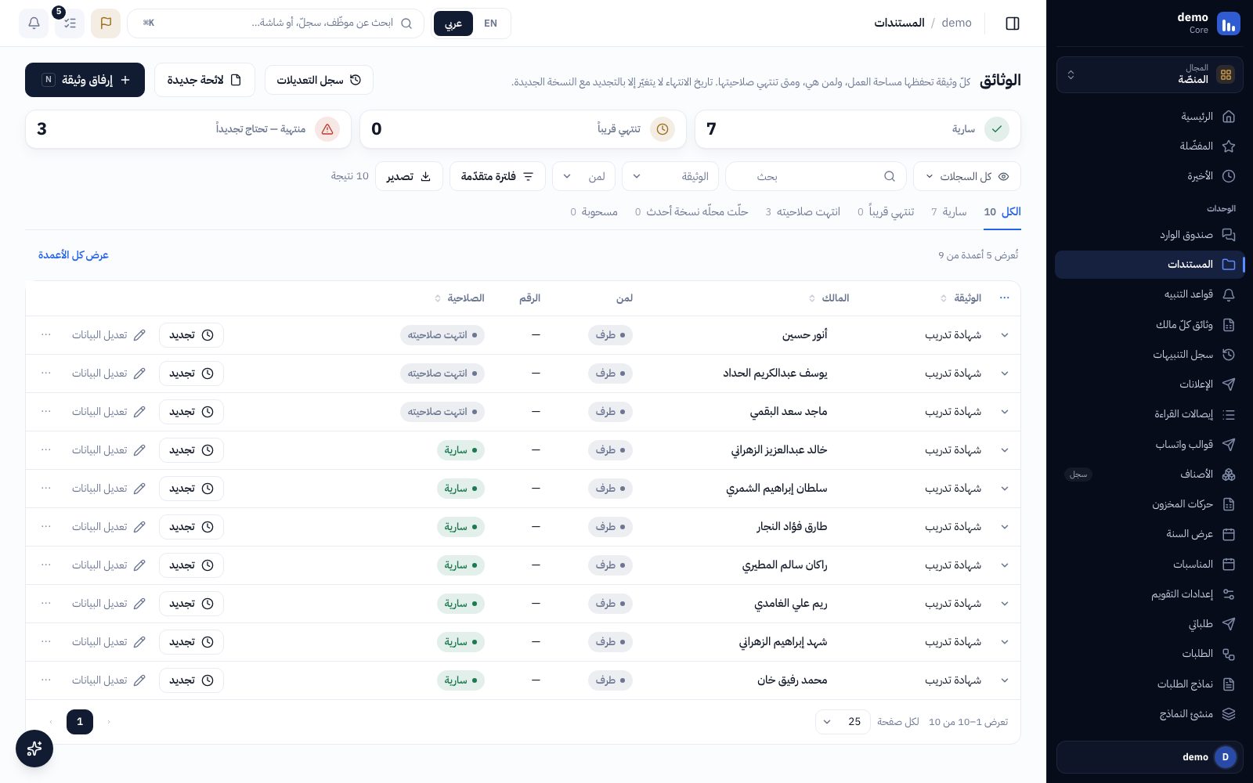Open عرض السنة in sidebar
This screenshot has width=1253, height=783.
(x=1150, y=534)
